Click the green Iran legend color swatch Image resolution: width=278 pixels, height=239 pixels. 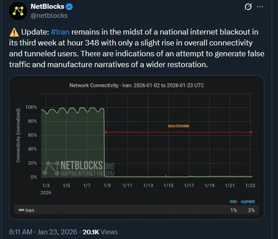coord(21,210)
